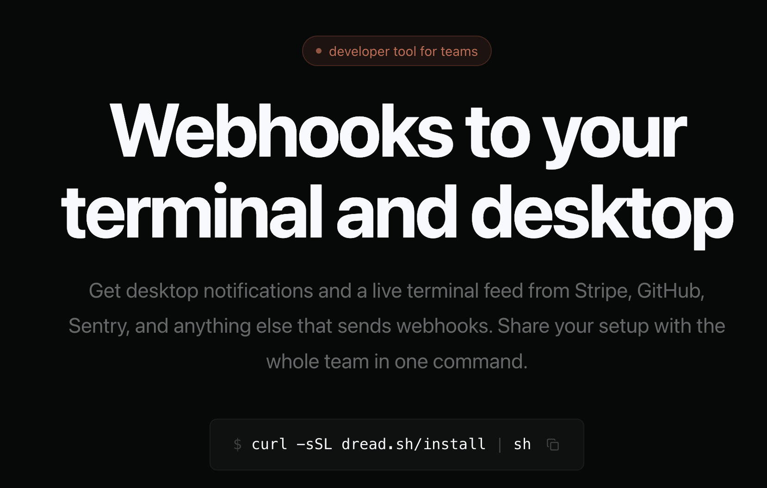Copy the curl install command

[x=553, y=445]
